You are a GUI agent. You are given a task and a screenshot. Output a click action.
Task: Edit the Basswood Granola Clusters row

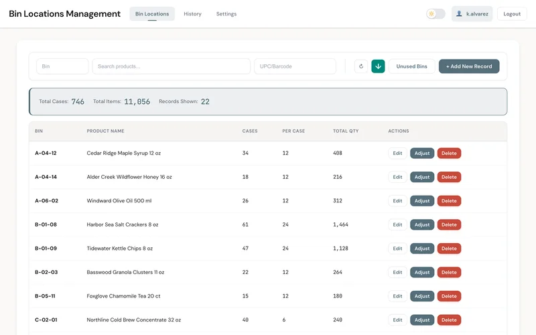(397, 273)
